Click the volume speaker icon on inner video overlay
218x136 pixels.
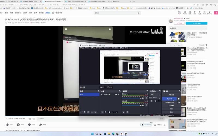[110, 29]
